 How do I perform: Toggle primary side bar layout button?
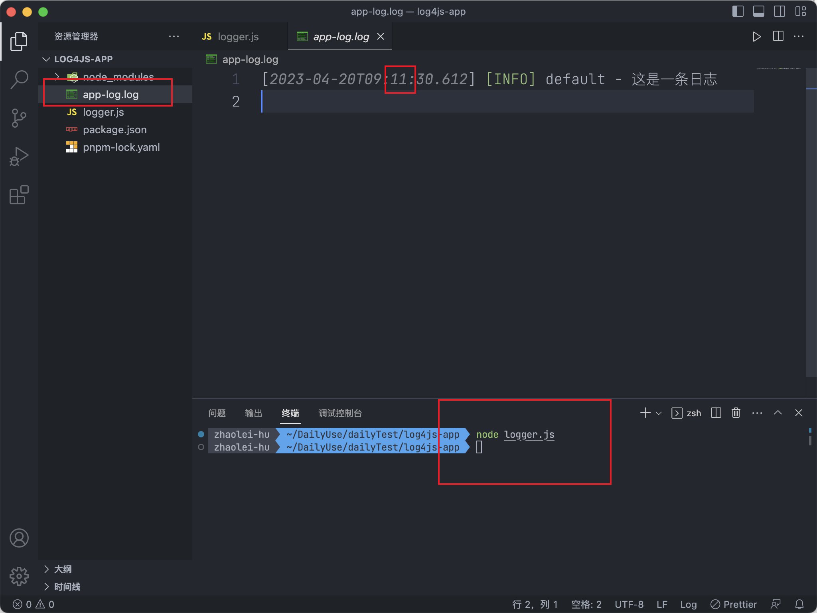[x=738, y=12]
